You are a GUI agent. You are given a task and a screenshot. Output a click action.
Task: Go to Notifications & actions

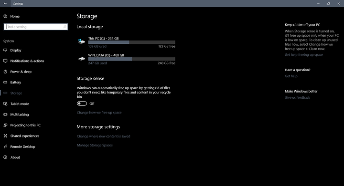27,61
